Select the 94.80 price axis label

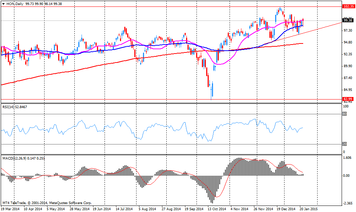(348, 42)
